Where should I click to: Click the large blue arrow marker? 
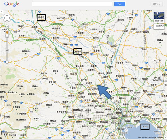point(104,91)
